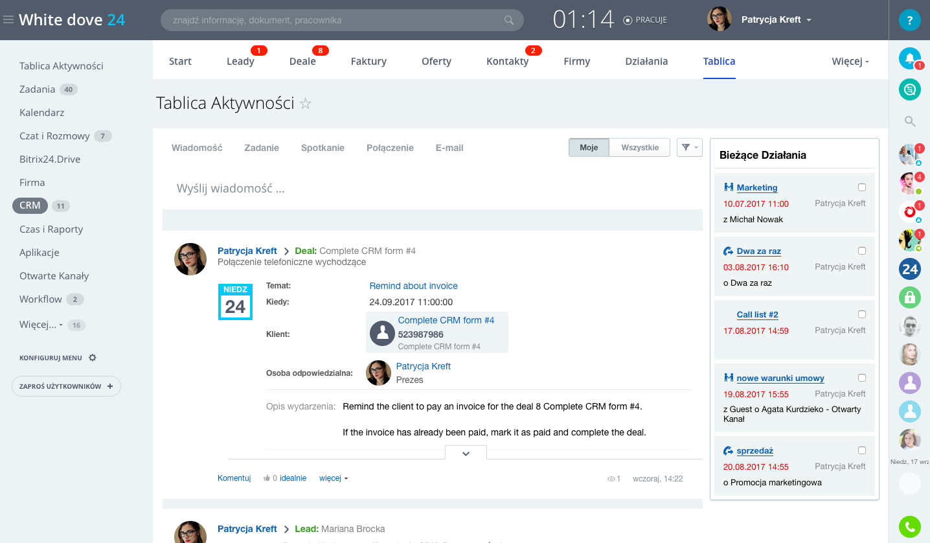
Task: Open the help question mark icon
Action: coord(909,20)
